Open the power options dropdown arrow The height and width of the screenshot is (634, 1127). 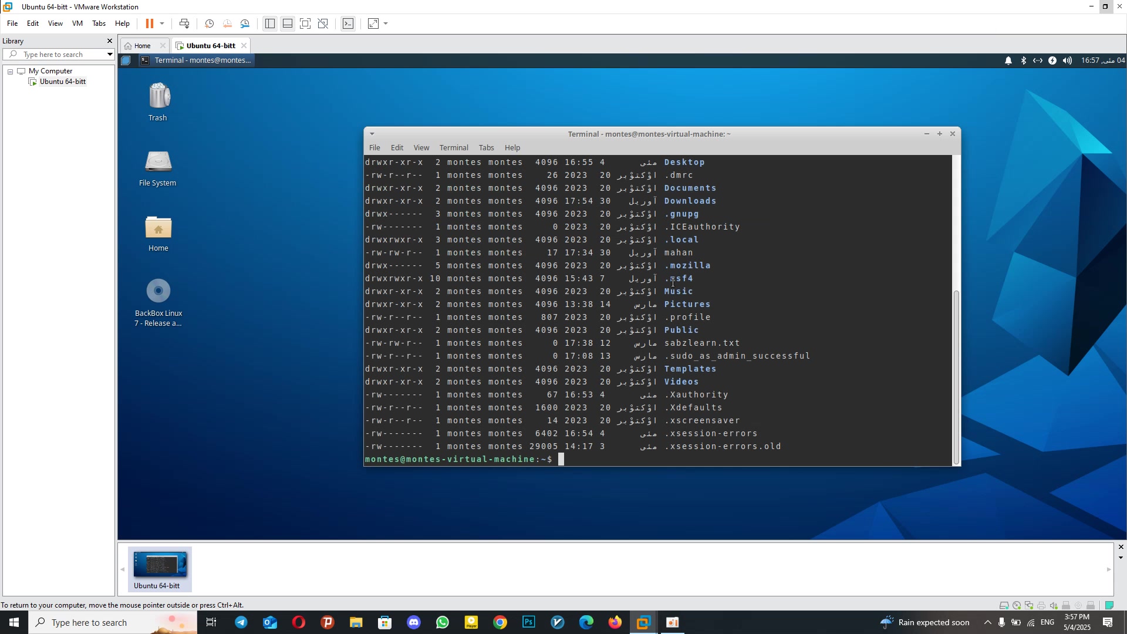162,23
